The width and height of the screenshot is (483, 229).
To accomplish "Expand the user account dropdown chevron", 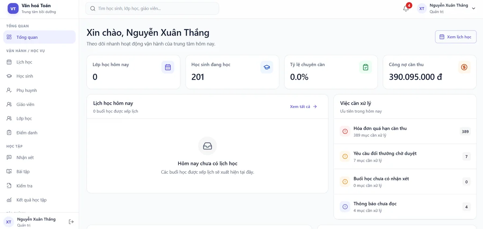I will click(x=473, y=8).
